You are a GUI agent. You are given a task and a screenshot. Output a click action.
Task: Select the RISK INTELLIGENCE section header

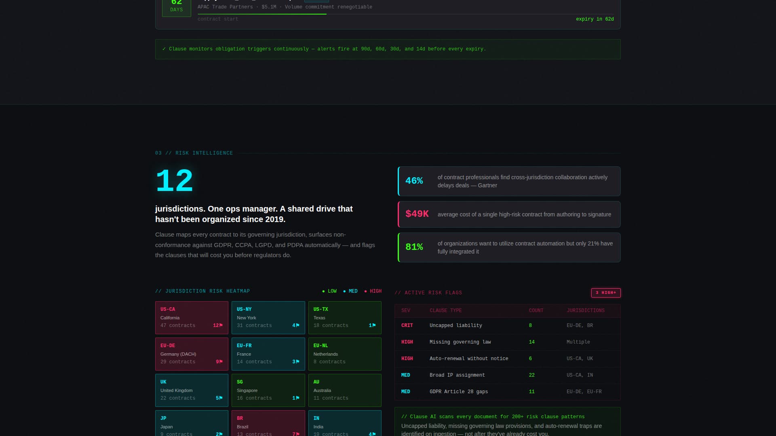pyautogui.click(x=194, y=153)
